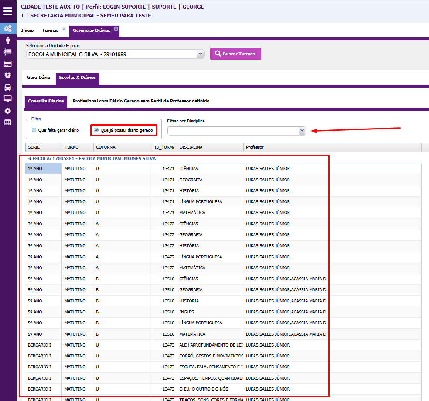Select the numbered list sidebar icon

pyautogui.click(x=8, y=52)
